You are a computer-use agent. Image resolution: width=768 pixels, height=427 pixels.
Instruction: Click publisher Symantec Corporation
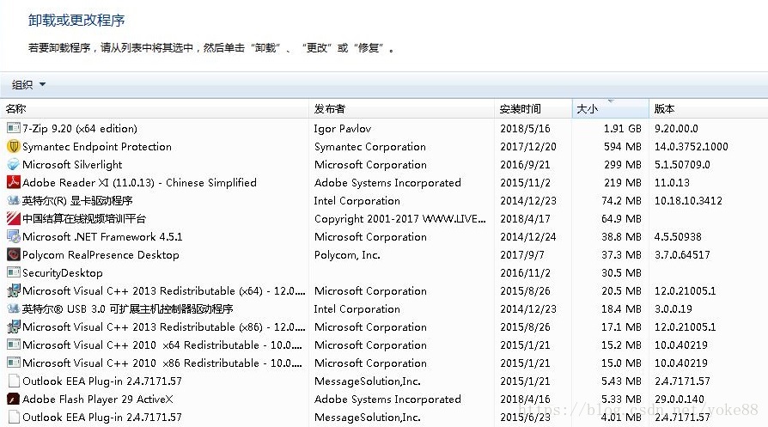(x=369, y=146)
